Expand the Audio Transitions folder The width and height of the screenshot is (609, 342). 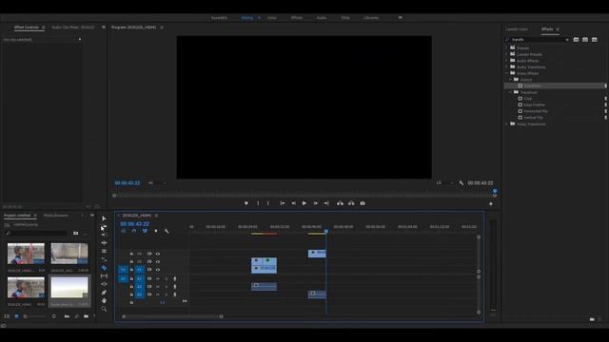[507, 67]
